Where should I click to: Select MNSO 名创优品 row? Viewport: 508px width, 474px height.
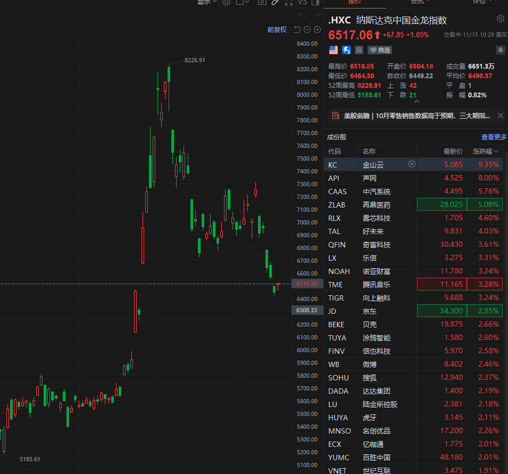point(413,430)
